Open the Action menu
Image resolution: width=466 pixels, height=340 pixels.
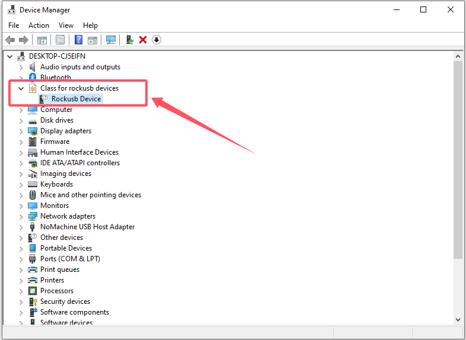39,25
